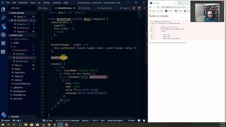
Task: Expand the public folder
Action: pos(16,43)
